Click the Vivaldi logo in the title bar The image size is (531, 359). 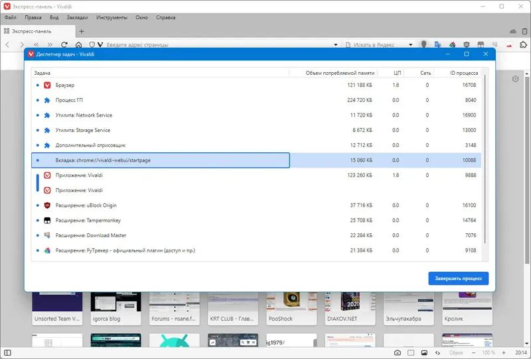[7, 7]
